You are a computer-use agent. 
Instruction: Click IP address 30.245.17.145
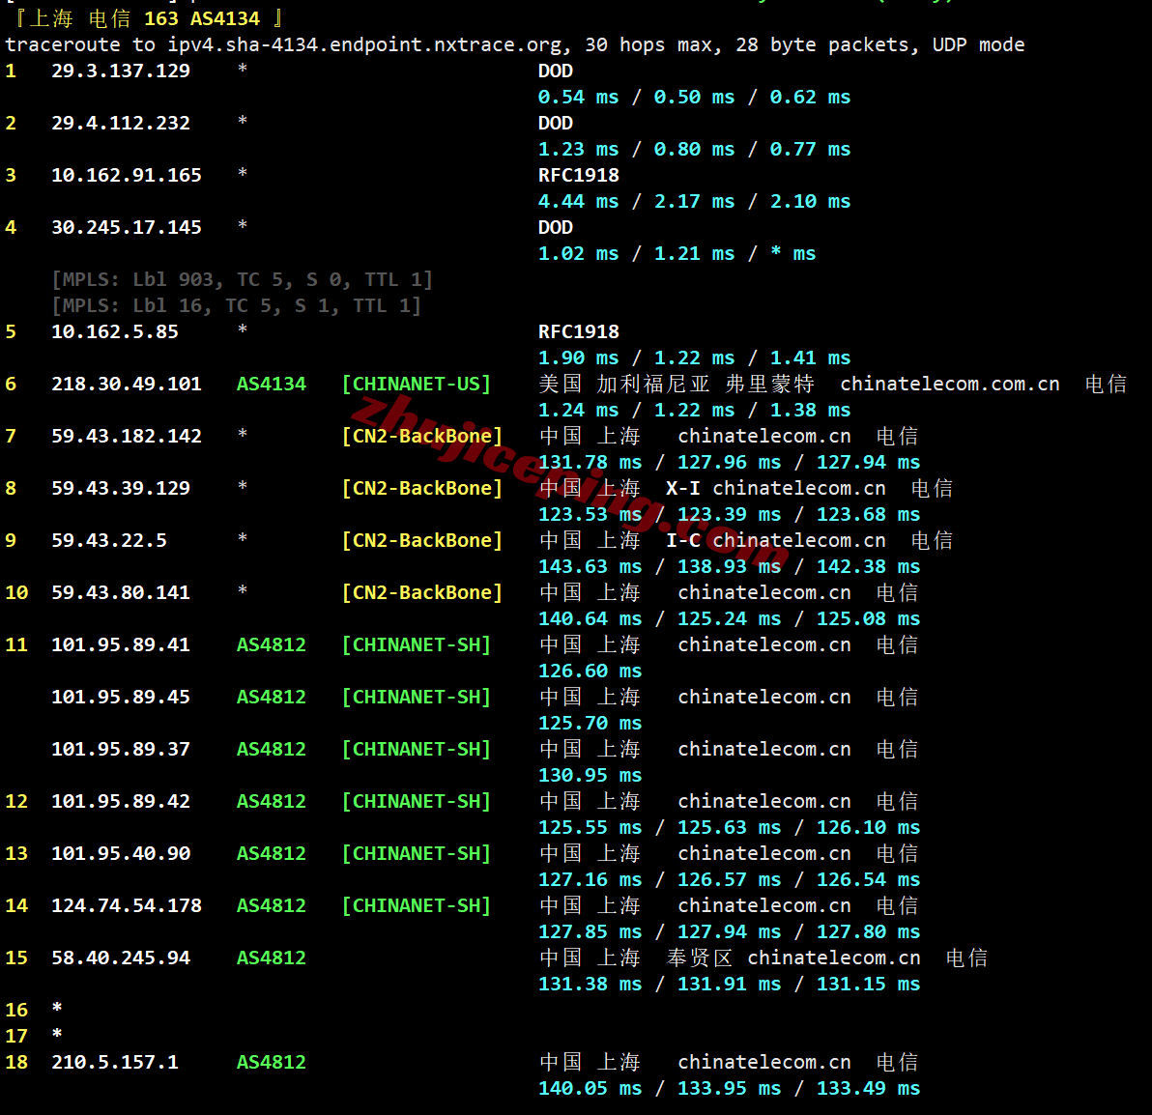(x=127, y=227)
